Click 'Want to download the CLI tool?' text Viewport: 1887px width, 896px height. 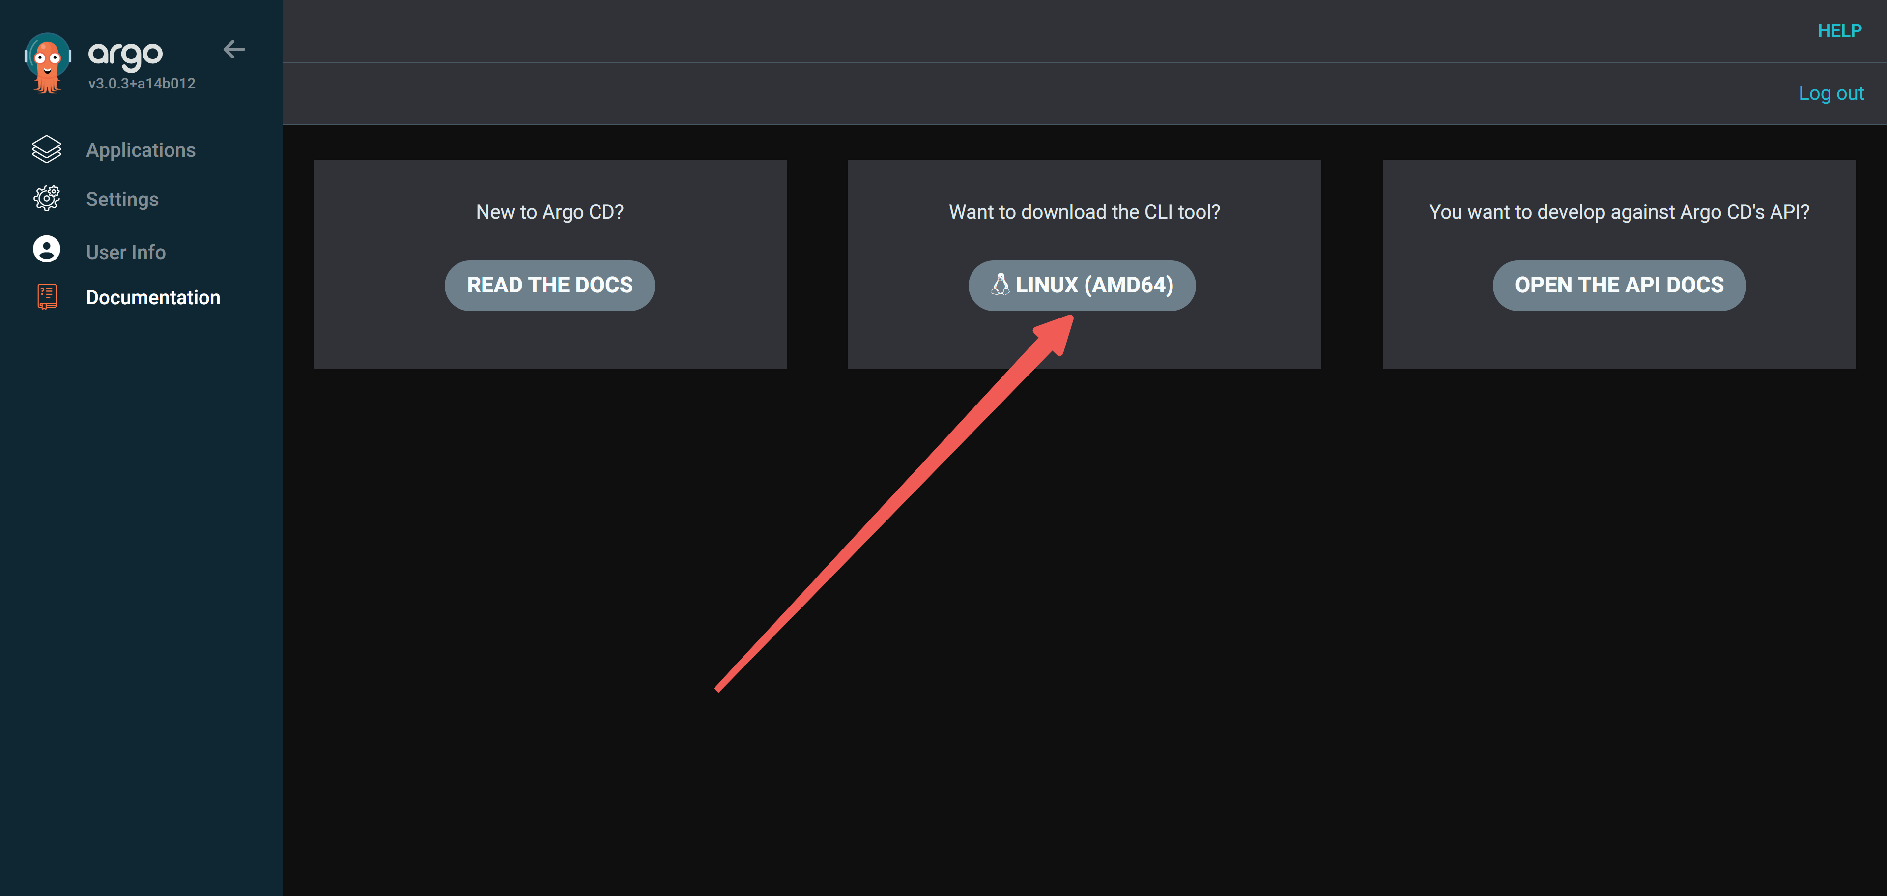tap(1084, 212)
